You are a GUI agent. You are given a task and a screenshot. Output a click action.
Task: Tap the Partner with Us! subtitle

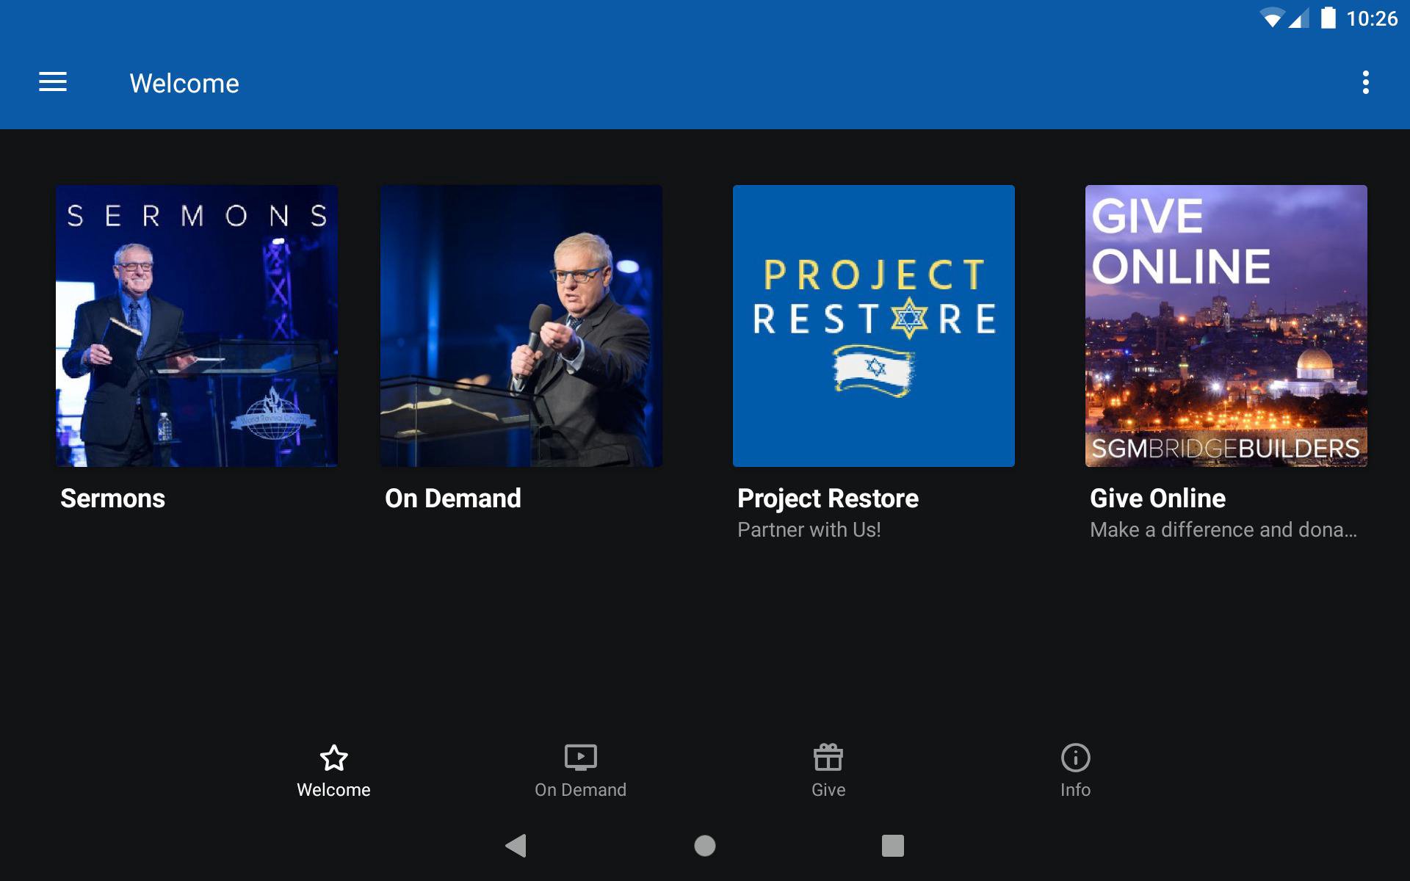[x=809, y=530]
